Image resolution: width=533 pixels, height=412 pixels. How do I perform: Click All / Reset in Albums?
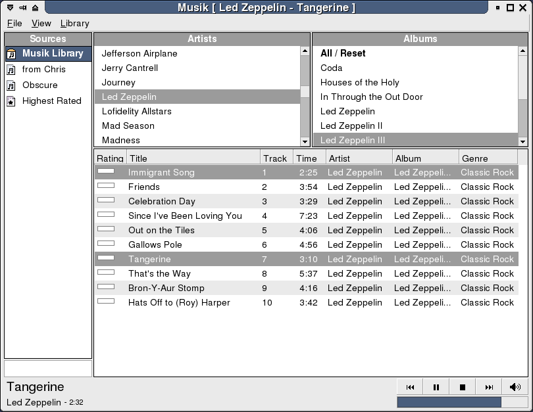pos(415,54)
